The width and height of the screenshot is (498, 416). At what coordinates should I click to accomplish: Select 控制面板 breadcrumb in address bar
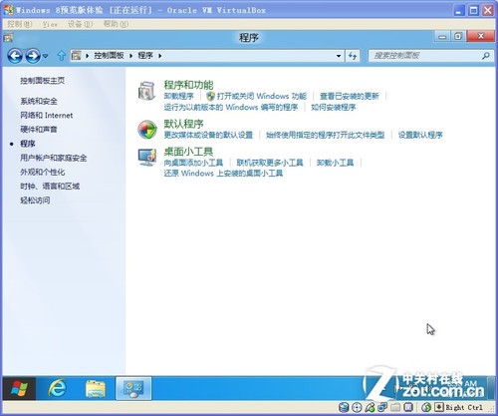click(x=109, y=56)
